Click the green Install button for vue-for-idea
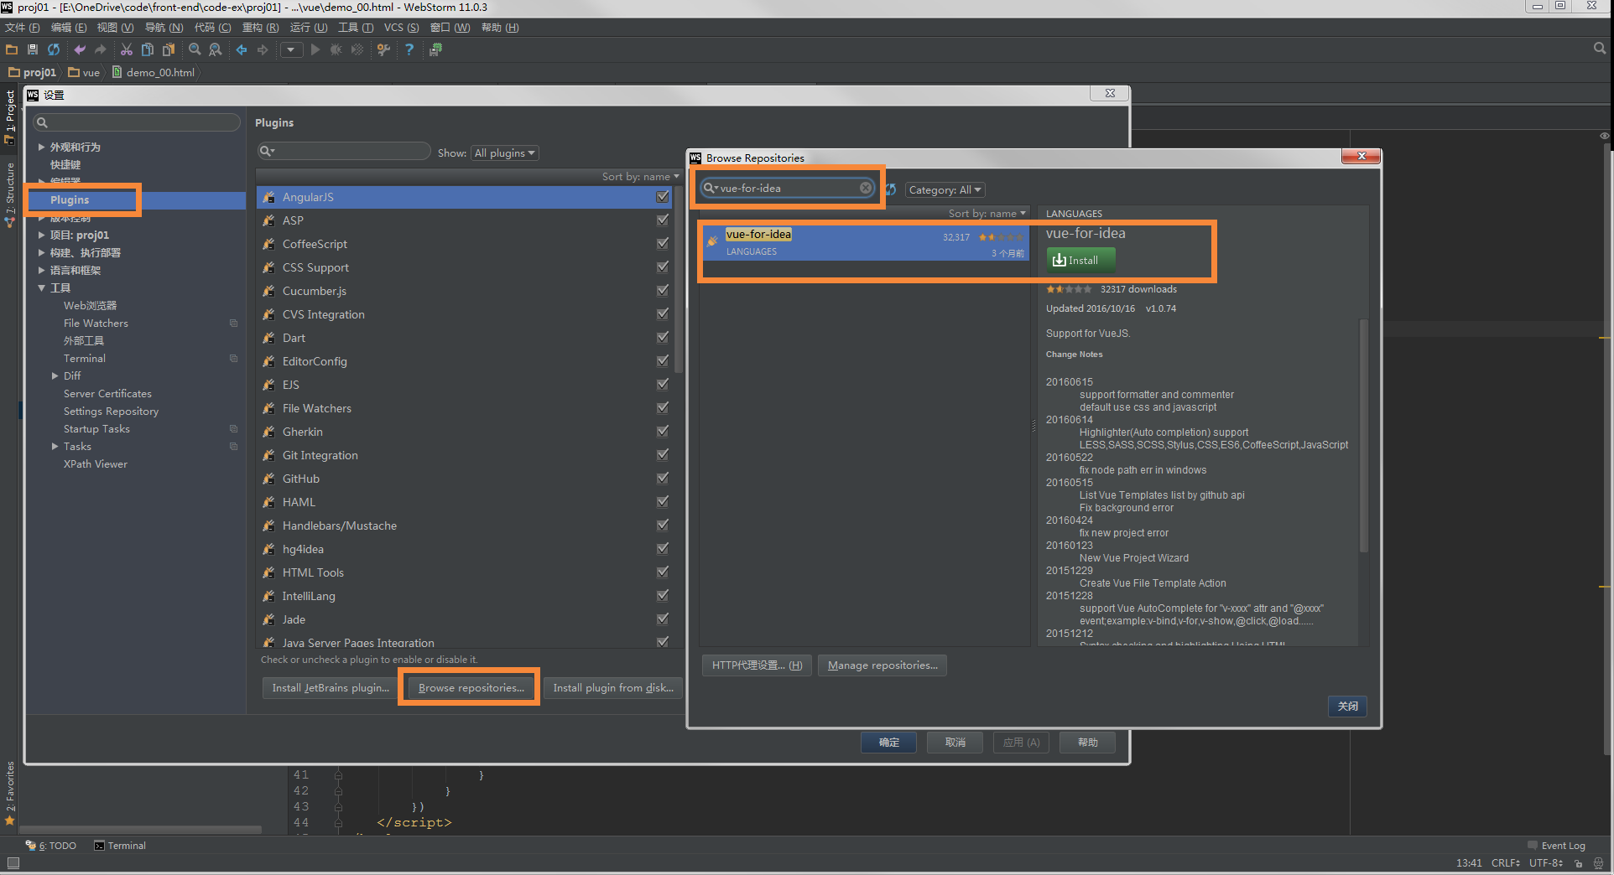Viewport: 1614px width, 875px height. pos(1080,260)
